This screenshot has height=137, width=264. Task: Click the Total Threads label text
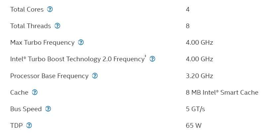pos(31,26)
